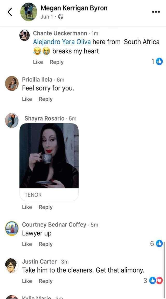View the six likes on Lawyer up comment

pyautogui.click(x=159, y=244)
